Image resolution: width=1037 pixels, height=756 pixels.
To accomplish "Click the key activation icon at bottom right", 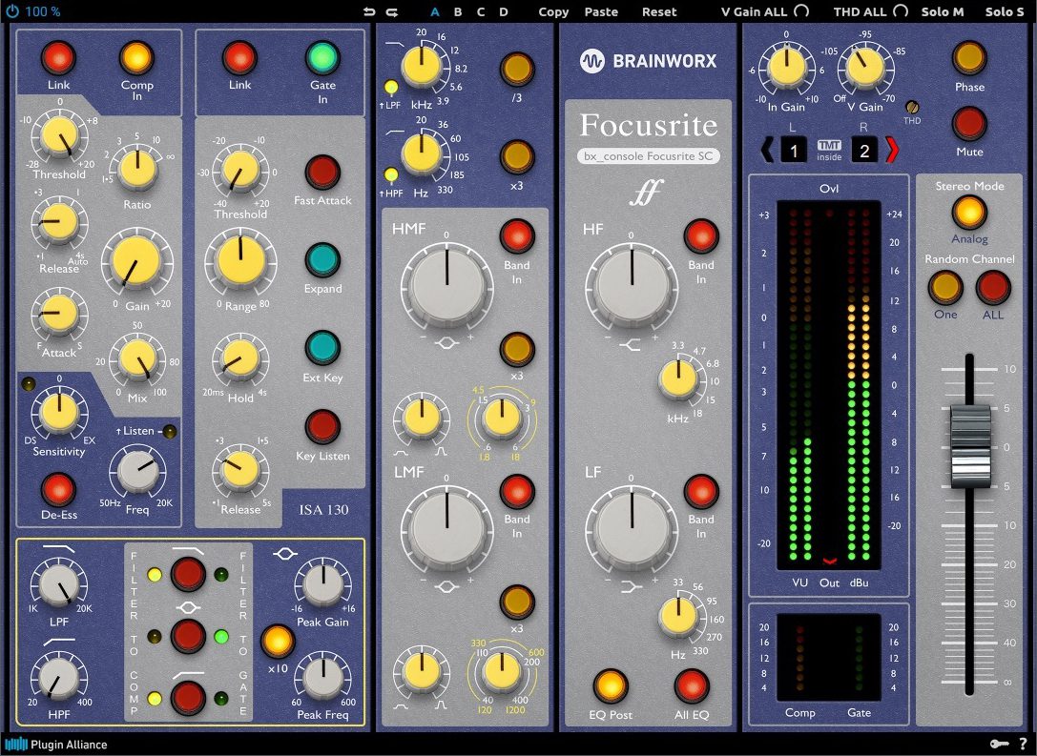I will [x=1000, y=744].
